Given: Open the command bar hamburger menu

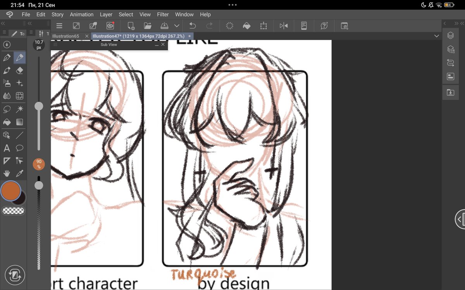Looking at the screenshot, I should pos(59,26).
